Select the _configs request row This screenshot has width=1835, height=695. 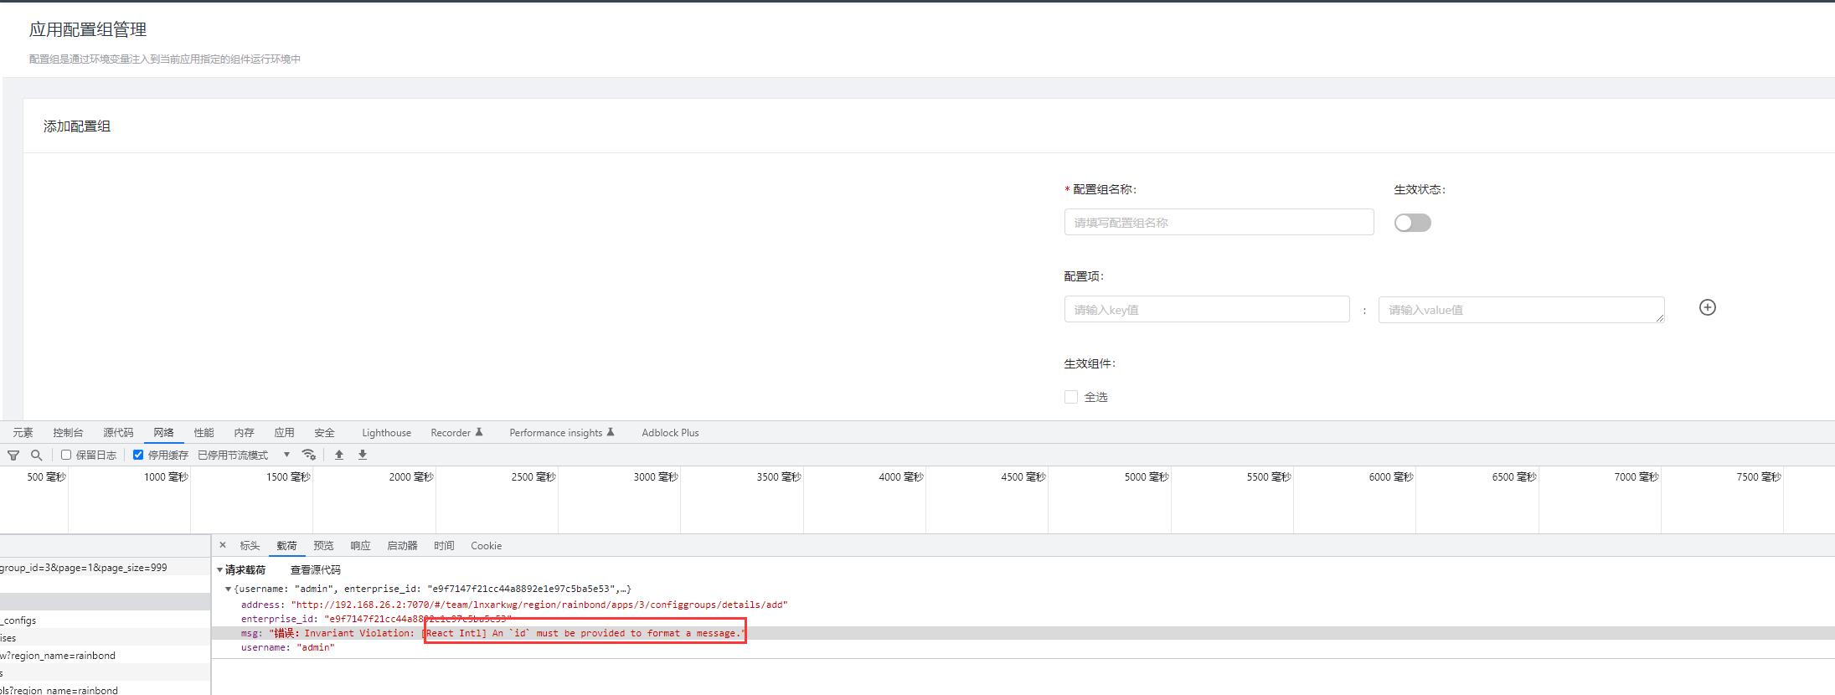click(105, 620)
